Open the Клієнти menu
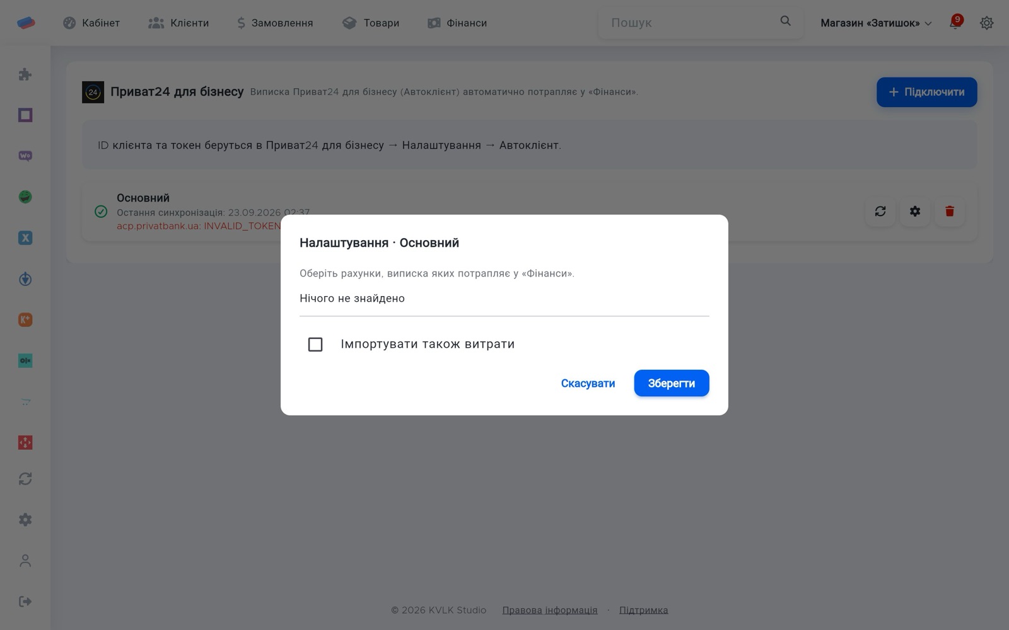Screen dimensions: 1009x630 (x=178, y=23)
